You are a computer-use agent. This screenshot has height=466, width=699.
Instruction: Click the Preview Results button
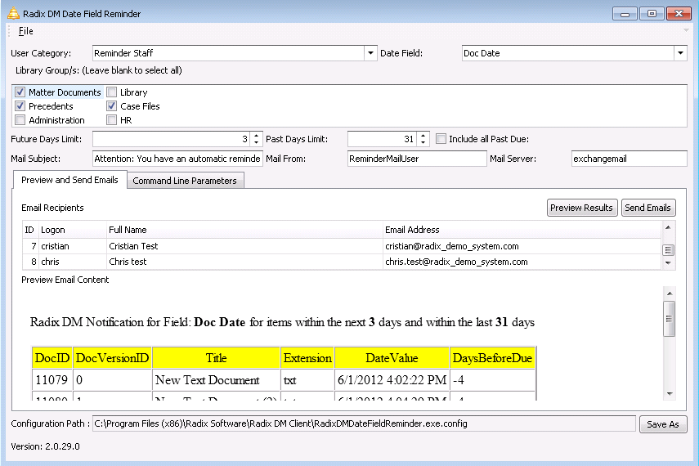(x=582, y=208)
